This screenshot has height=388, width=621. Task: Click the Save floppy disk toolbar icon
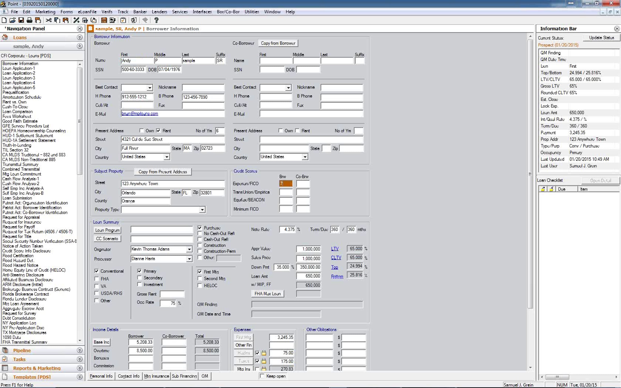click(x=21, y=20)
